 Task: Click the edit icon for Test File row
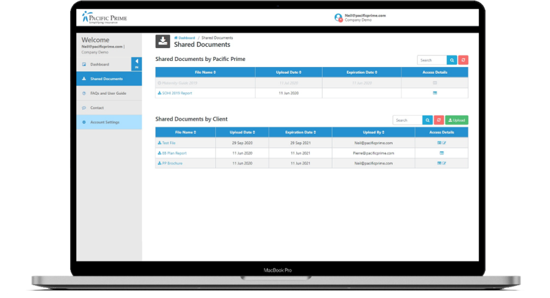444,143
